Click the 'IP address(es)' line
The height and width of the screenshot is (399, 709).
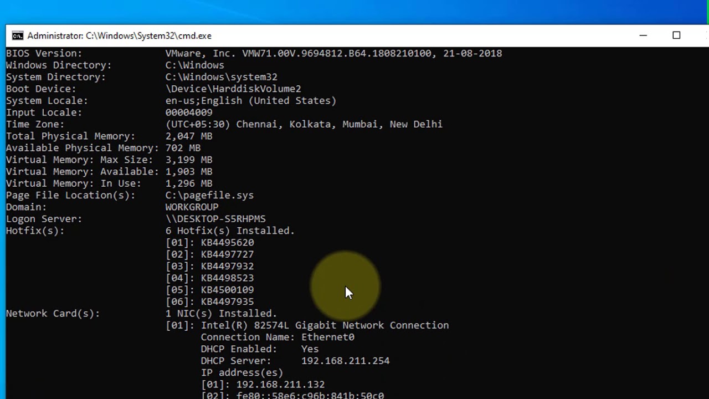[242, 373]
